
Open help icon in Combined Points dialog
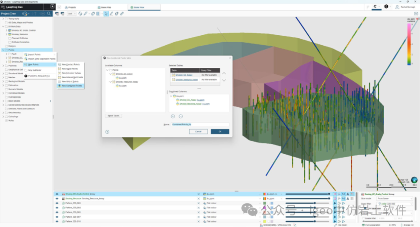pyautogui.click(x=107, y=132)
